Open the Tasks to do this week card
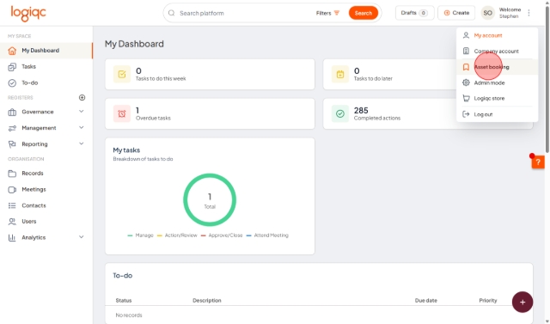This screenshot has width=550, height=324. point(210,74)
